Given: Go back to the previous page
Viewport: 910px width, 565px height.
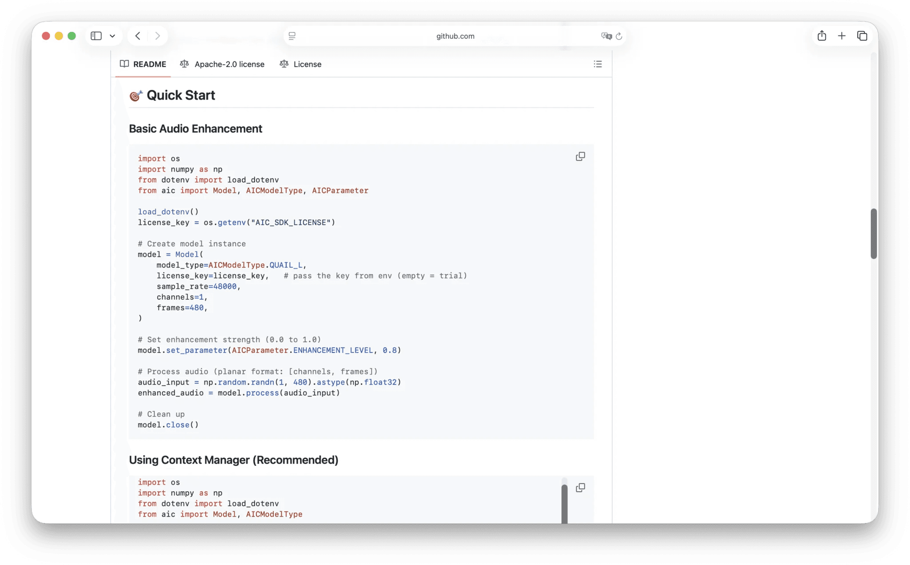Looking at the screenshot, I should [x=138, y=36].
